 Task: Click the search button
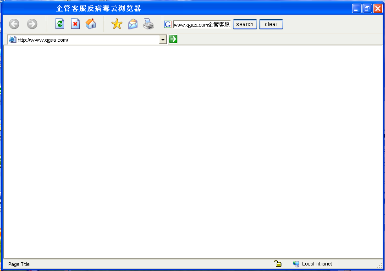(x=245, y=24)
